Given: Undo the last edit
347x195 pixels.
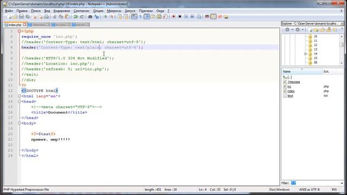Looking at the screenshot, I should (75, 17).
